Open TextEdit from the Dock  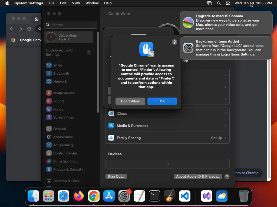[139, 196]
